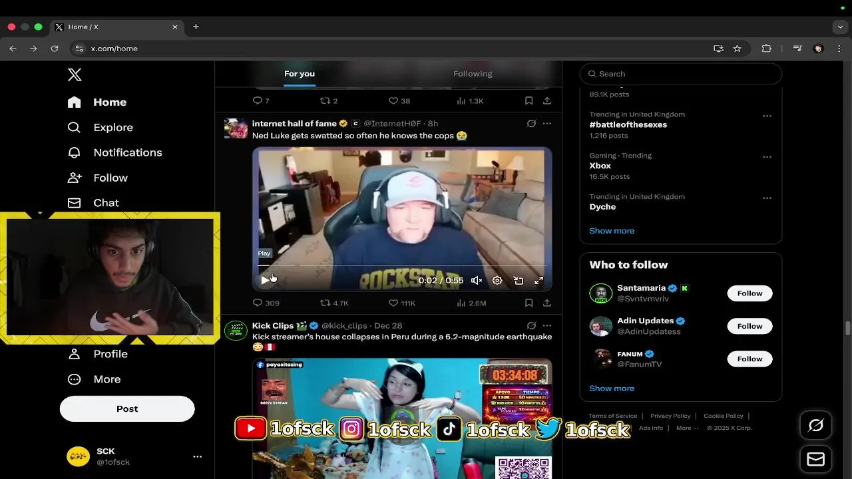Share the Ned Luke post
Screen dimensions: 852x479
[547, 303]
